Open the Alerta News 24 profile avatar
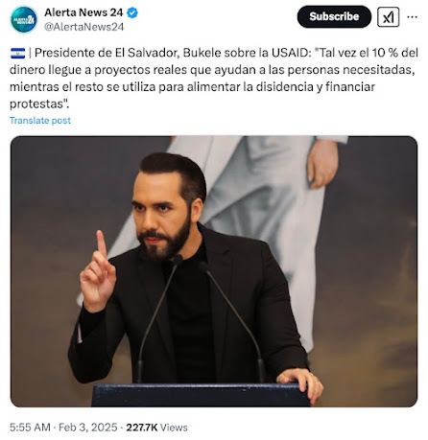This screenshot has height=440, width=428. 24,19
